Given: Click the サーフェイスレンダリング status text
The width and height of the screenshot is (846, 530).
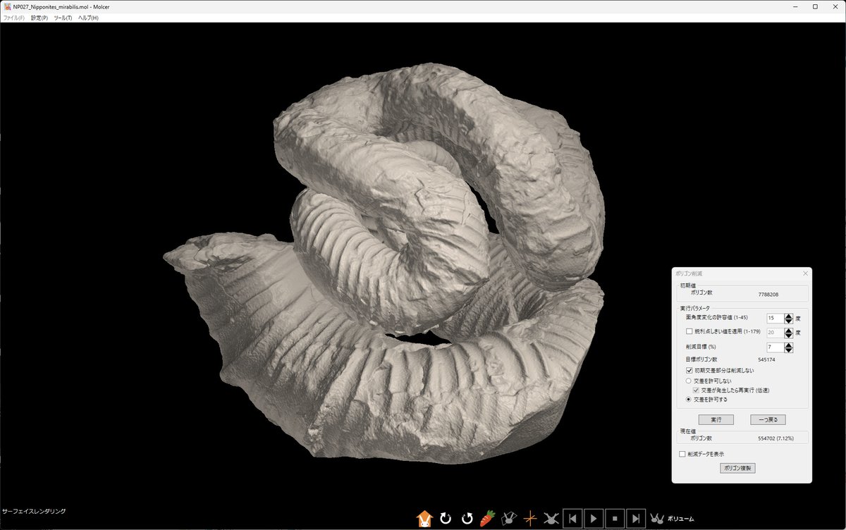Looking at the screenshot, I should tap(34, 511).
